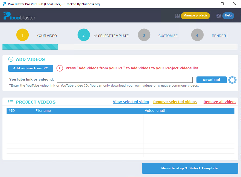The width and height of the screenshot is (241, 177).
Task: Click the ADD VIDEOS heading text
Action: pos(30,59)
